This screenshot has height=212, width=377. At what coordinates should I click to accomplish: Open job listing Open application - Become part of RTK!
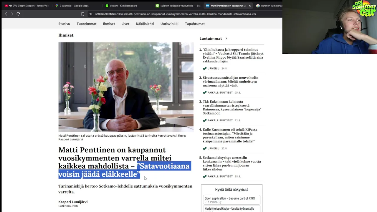point(232,200)
